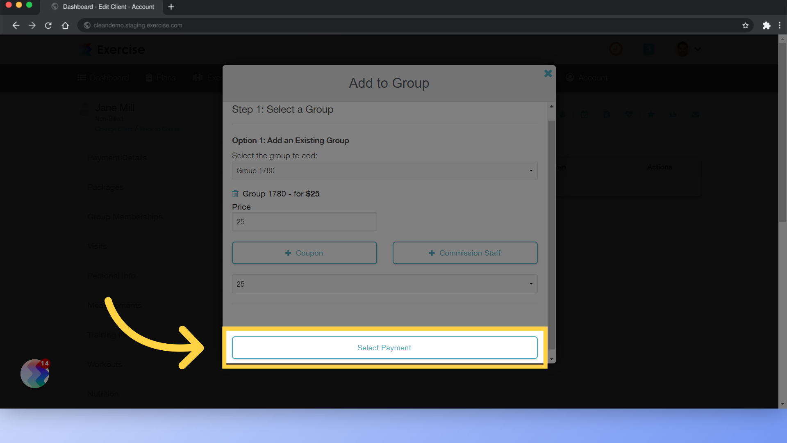Open the clock timer icon in the header
This screenshot has width=787, height=443.
616,49
